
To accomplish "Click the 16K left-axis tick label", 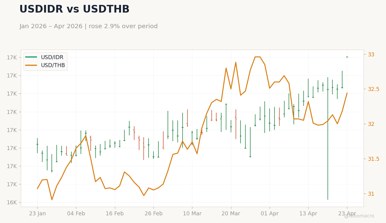I will 12,202.
